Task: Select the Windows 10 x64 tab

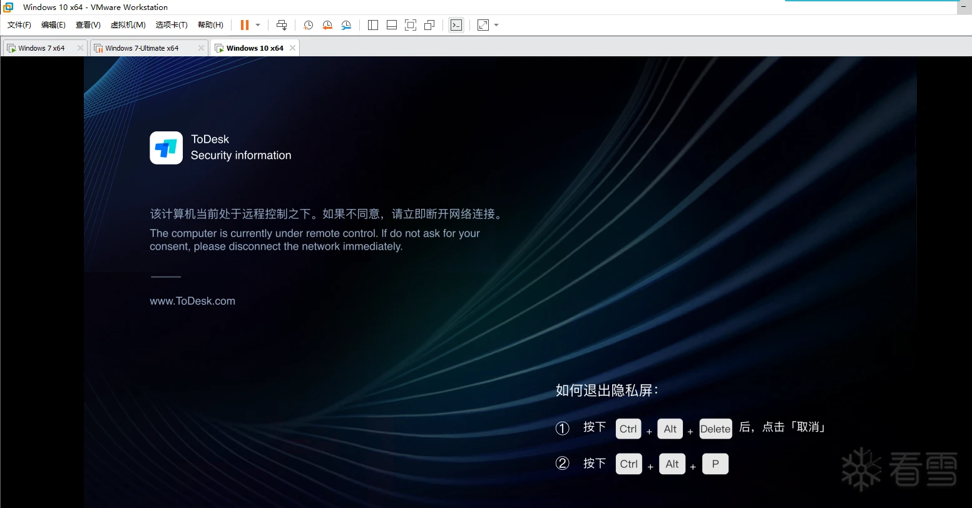Action: point(255,48)
